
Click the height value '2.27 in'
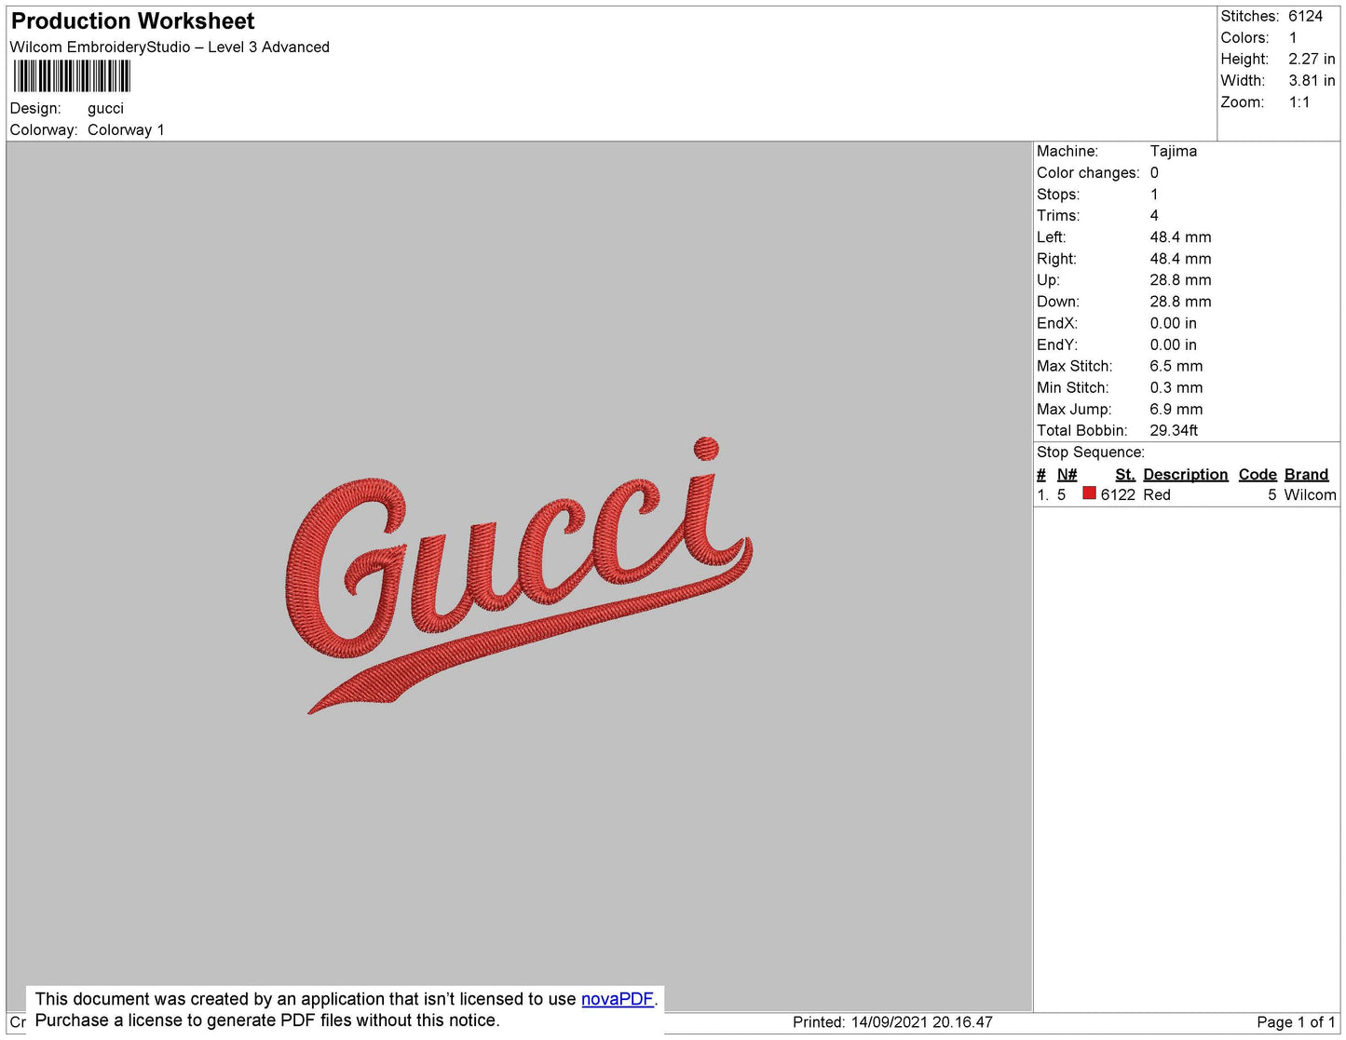coord(1312,59)
